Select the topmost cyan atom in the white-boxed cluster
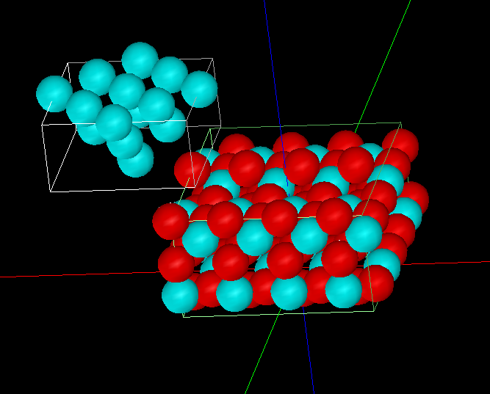Viewport: 490px width, 394px height. pos(140,60)
